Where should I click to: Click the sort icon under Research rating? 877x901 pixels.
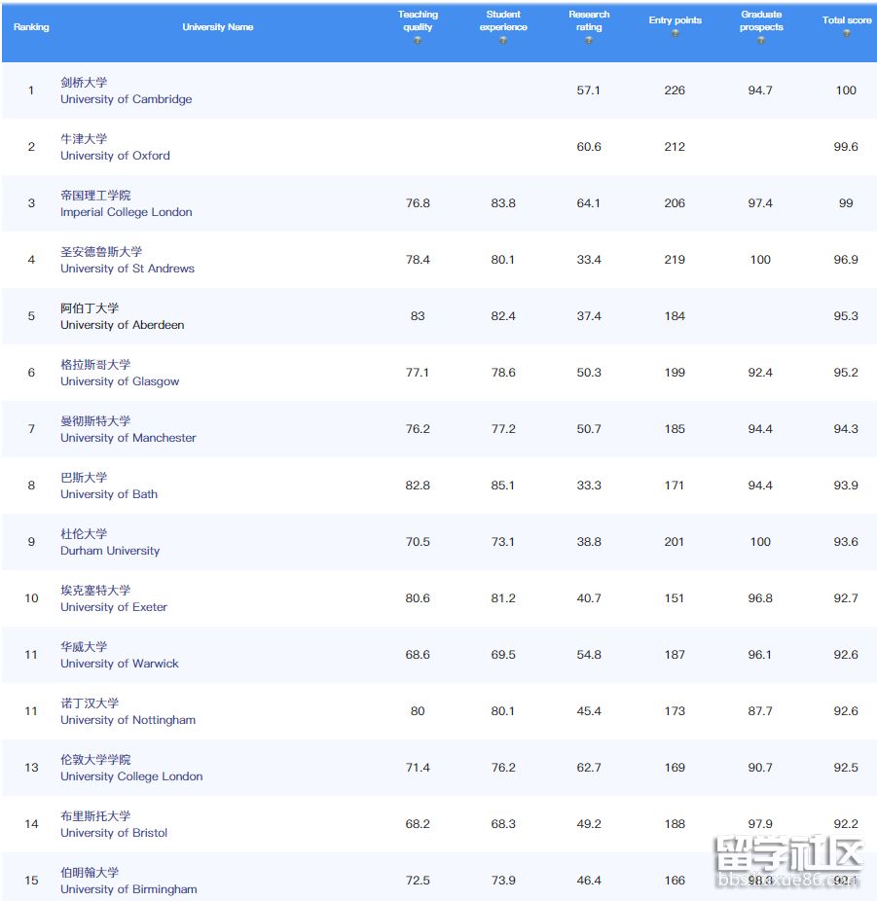click(590, 41)
